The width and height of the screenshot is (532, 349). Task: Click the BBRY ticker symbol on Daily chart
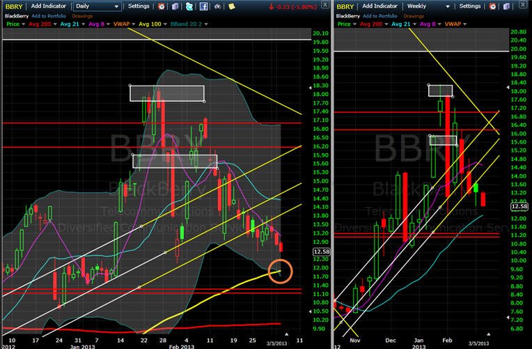(13, 6)
